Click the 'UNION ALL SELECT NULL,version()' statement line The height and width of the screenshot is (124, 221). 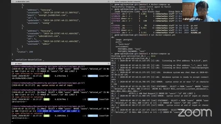[160, 89]
